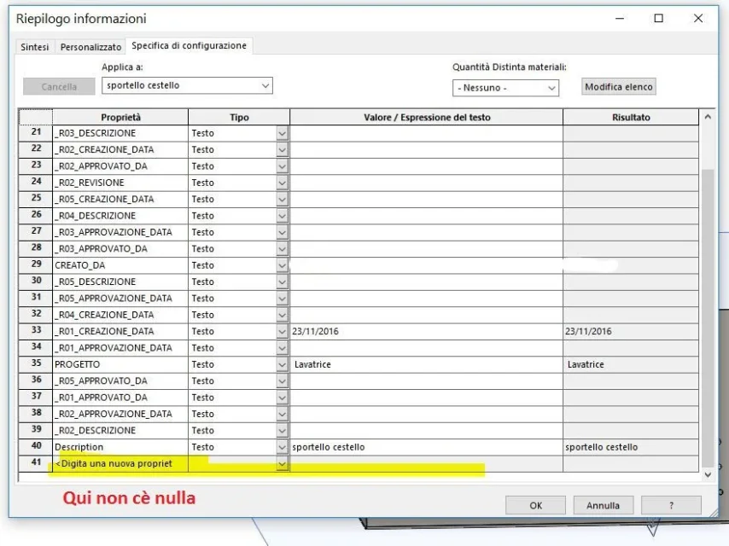729x546 pixels.
Task: Close the Riepilogo informazioni dialog
Action: pos(698,18)
